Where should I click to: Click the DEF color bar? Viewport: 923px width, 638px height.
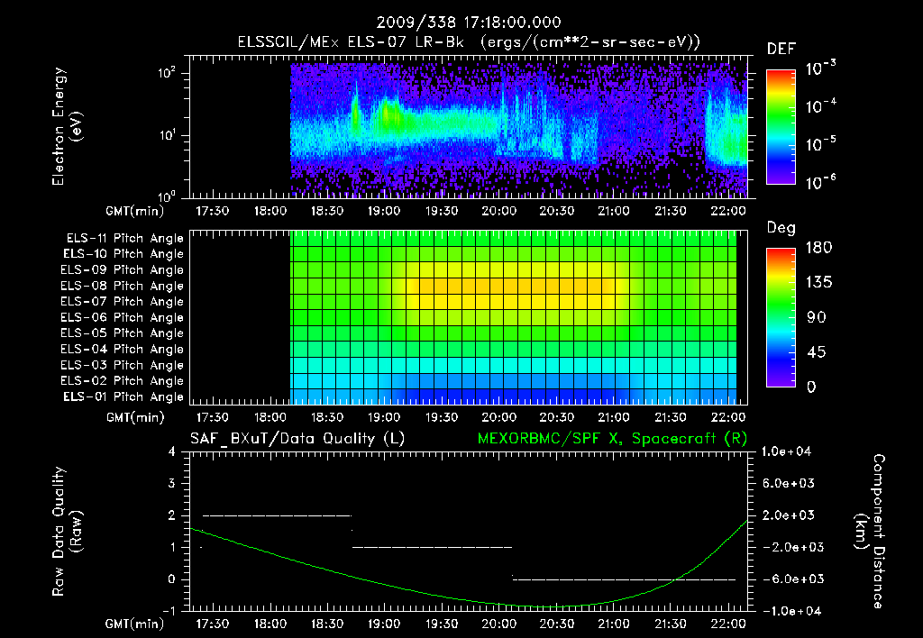click(x=781, y=127)
